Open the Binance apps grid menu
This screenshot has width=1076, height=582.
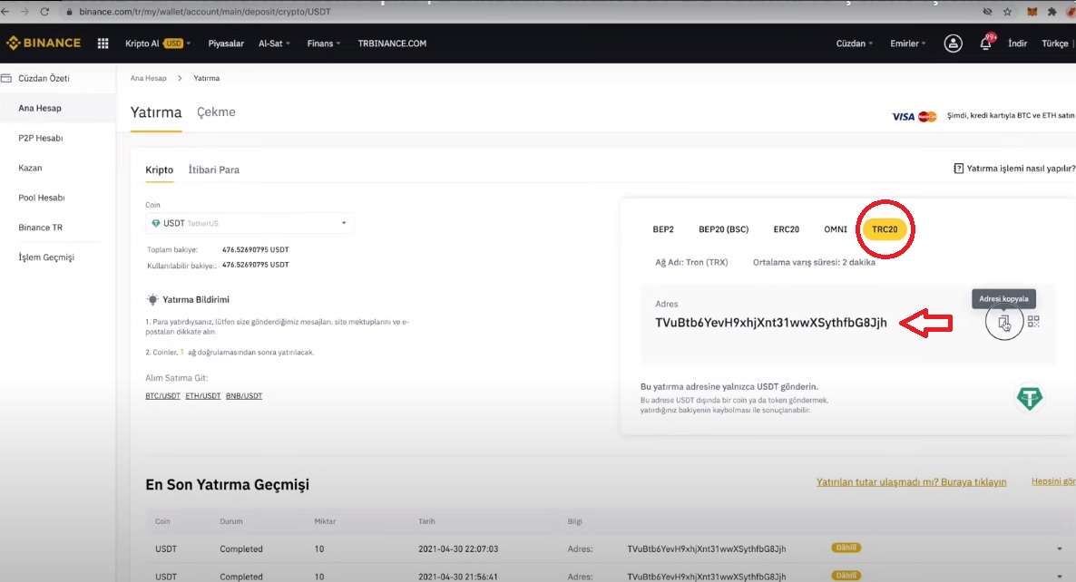(103, 44)
